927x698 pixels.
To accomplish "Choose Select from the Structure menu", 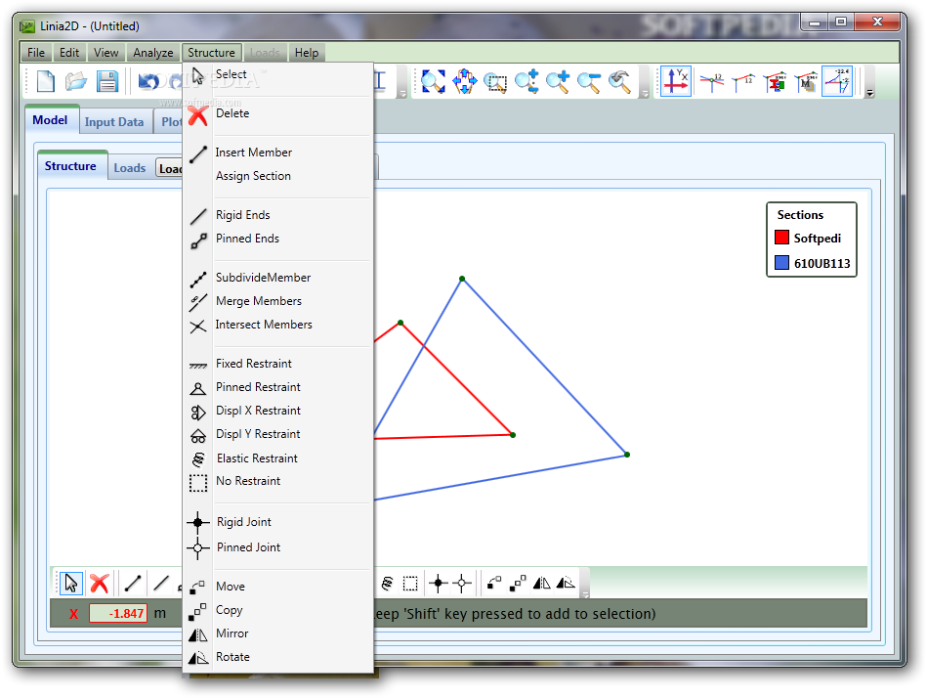I will tap(277, 74).
